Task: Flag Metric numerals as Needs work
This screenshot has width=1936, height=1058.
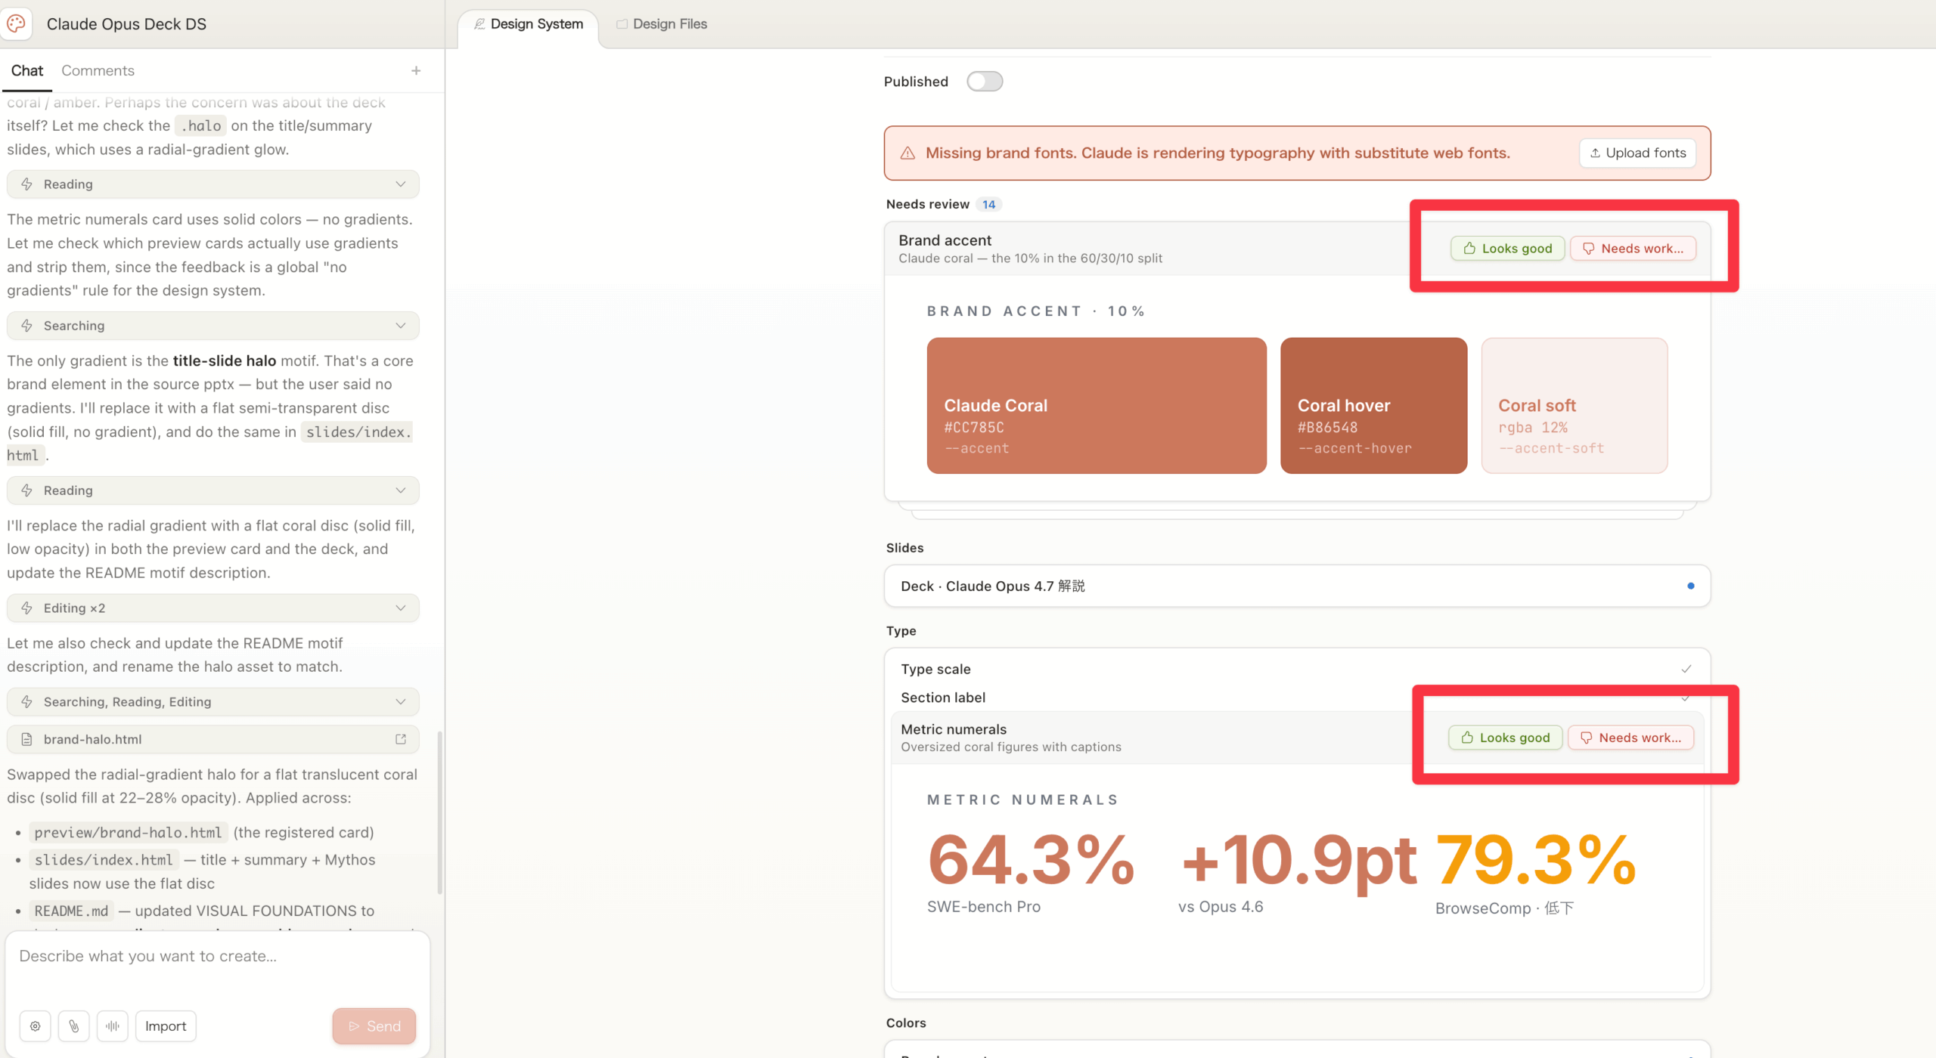Action: pyautogui.click(x=1630, y=738)
